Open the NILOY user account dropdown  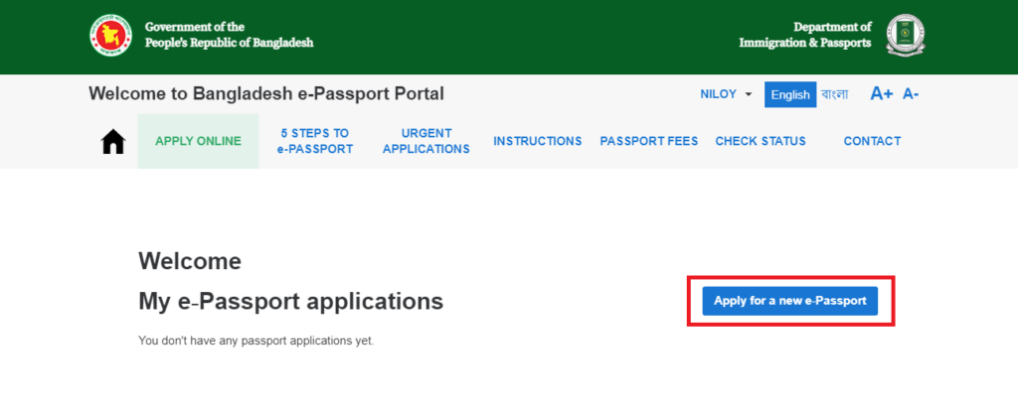726,94
